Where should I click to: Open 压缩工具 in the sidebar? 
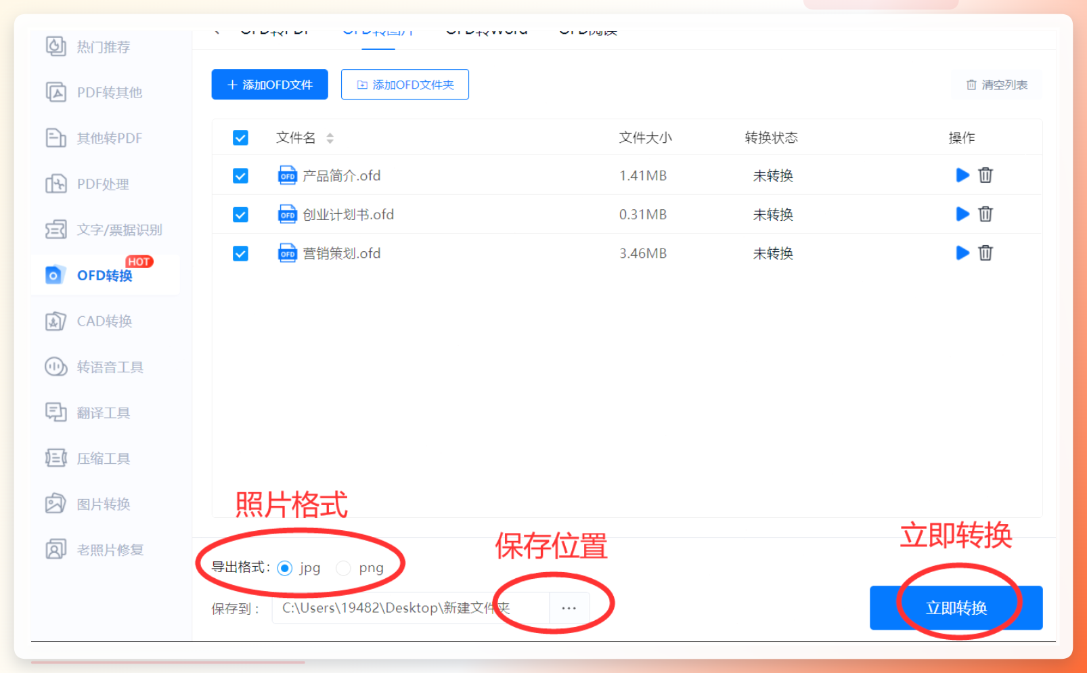click(x=105, y=458)
